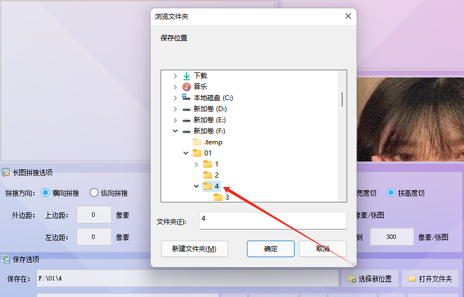Select the 01 folder label
Image resolution: width=464 pixels, height=297 pixels.
[208, 153]
